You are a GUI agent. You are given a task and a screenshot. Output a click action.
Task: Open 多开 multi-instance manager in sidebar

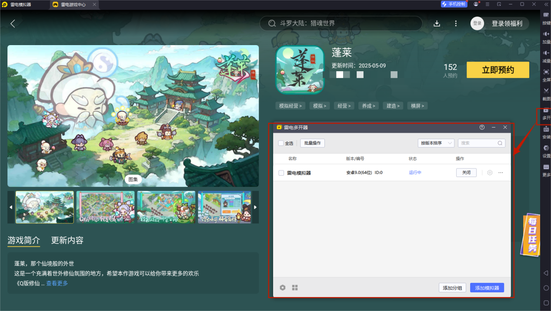pos(546,113)
